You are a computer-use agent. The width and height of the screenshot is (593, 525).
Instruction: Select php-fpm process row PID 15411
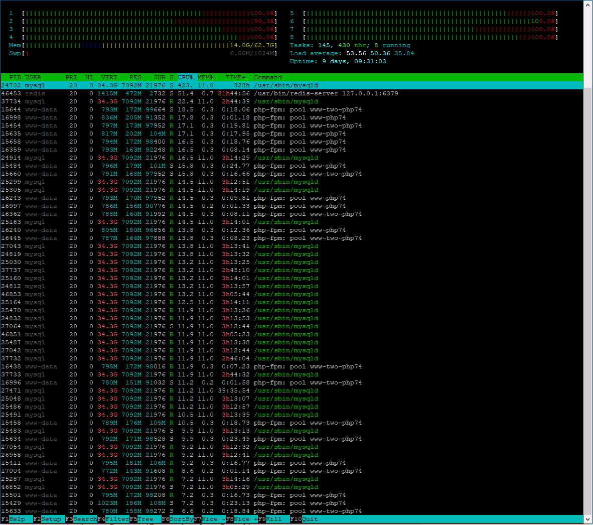coord(291,463)
